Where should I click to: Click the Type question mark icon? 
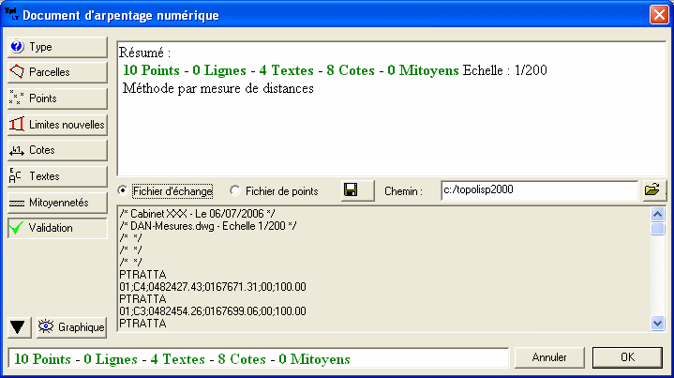click(x=17, y=46)
